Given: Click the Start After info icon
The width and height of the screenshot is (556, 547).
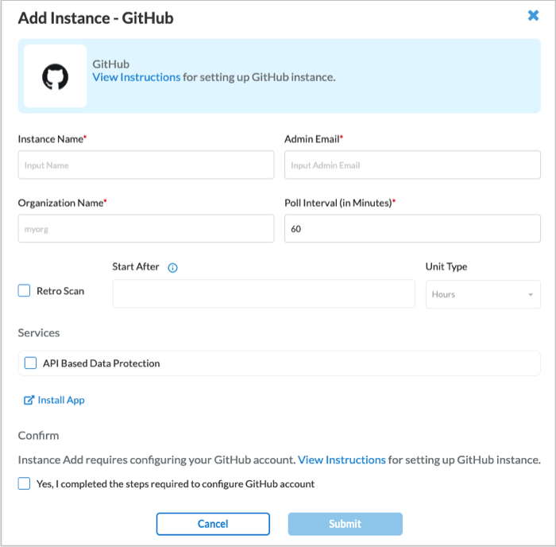Looking at the screenshot, I should click(x=172, y=268).
